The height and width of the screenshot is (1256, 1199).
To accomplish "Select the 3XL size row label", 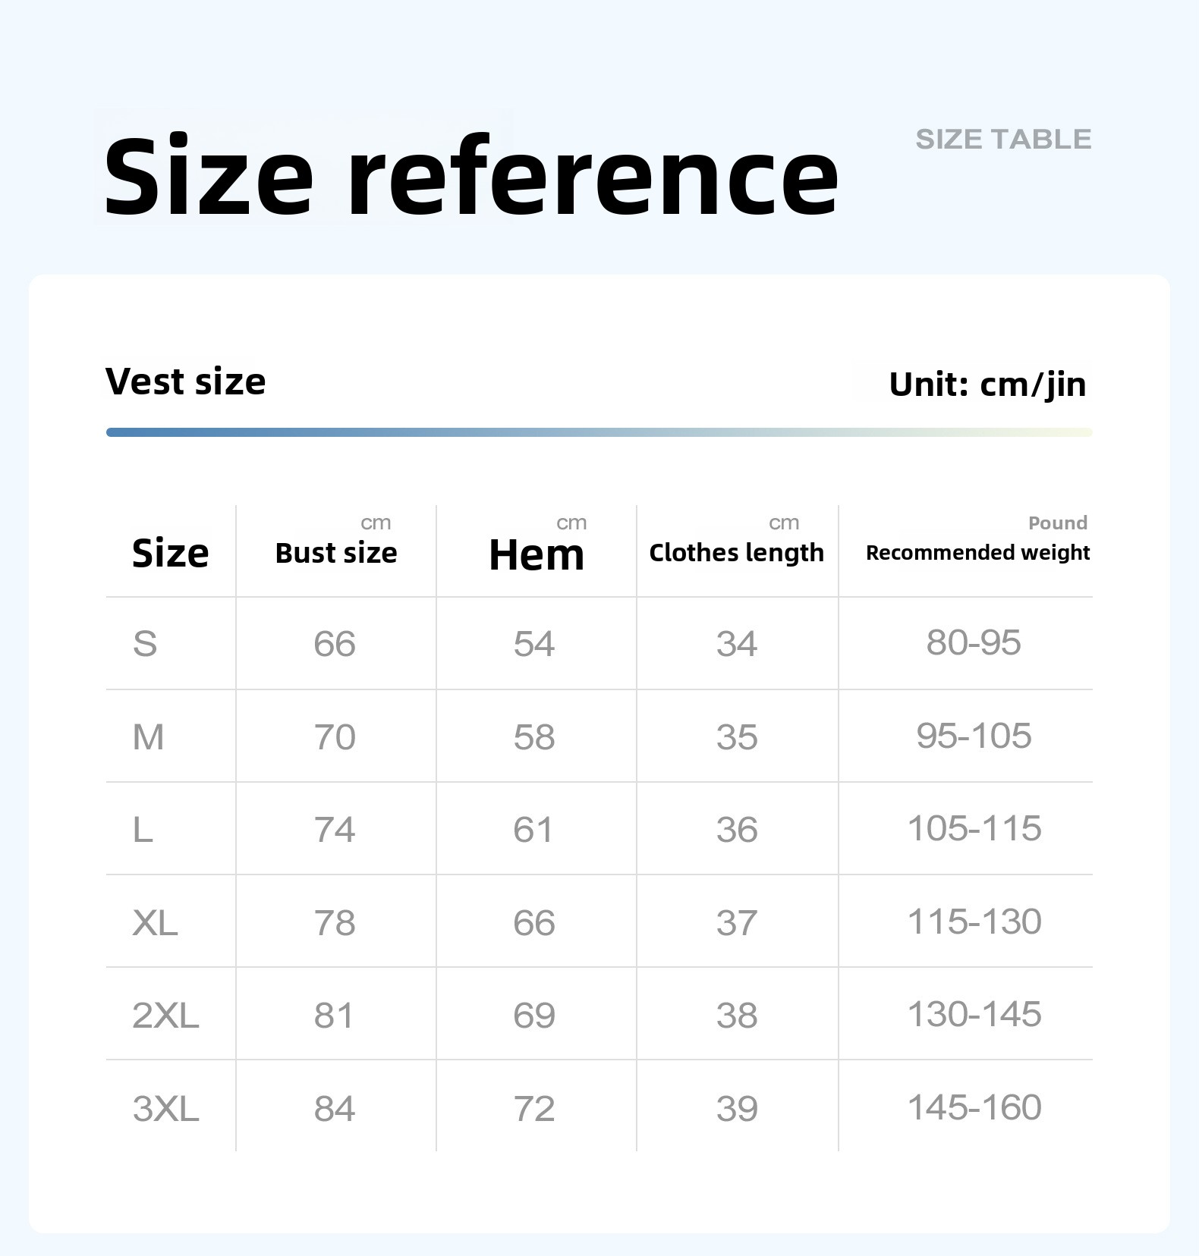I will coord(165,1108).
